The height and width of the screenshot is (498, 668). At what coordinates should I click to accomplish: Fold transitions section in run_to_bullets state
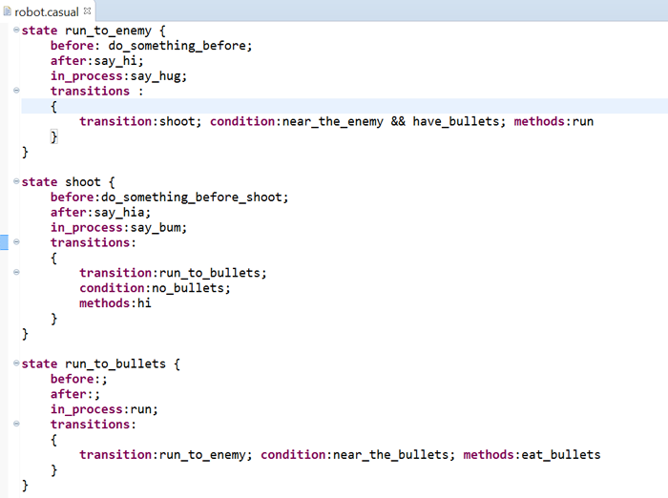[x=16, y=425]
